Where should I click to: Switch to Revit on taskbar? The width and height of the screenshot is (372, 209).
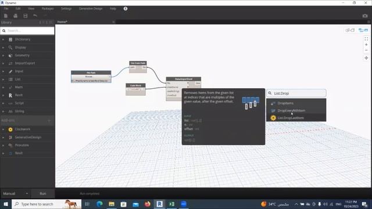coord(159,204)
